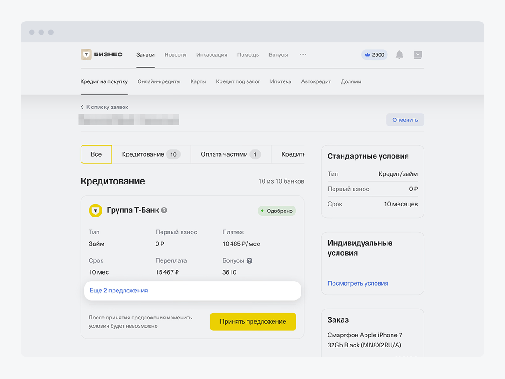This screenshot has height=379, width=505.
Task: Open the Ипотека section tab
Action: coord(280,81)
